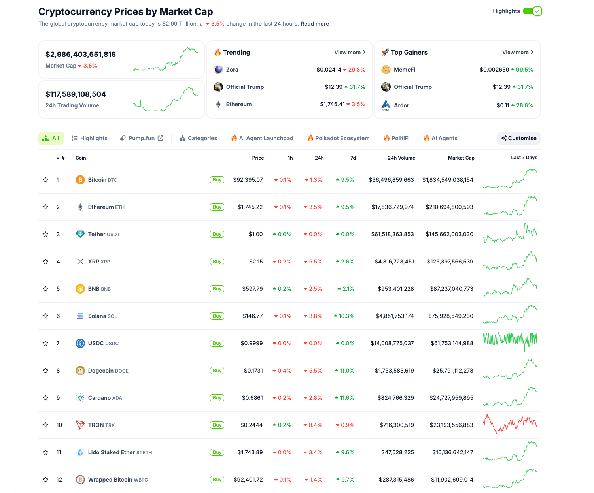Screen dimensions: 594x493
Task: Toggle the rank column sort arrow
Action: 57,157
